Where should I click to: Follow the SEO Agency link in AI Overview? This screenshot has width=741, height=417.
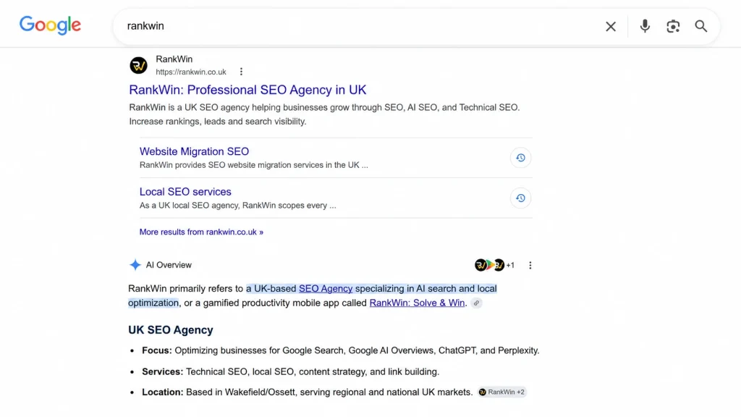pos(326,288)
